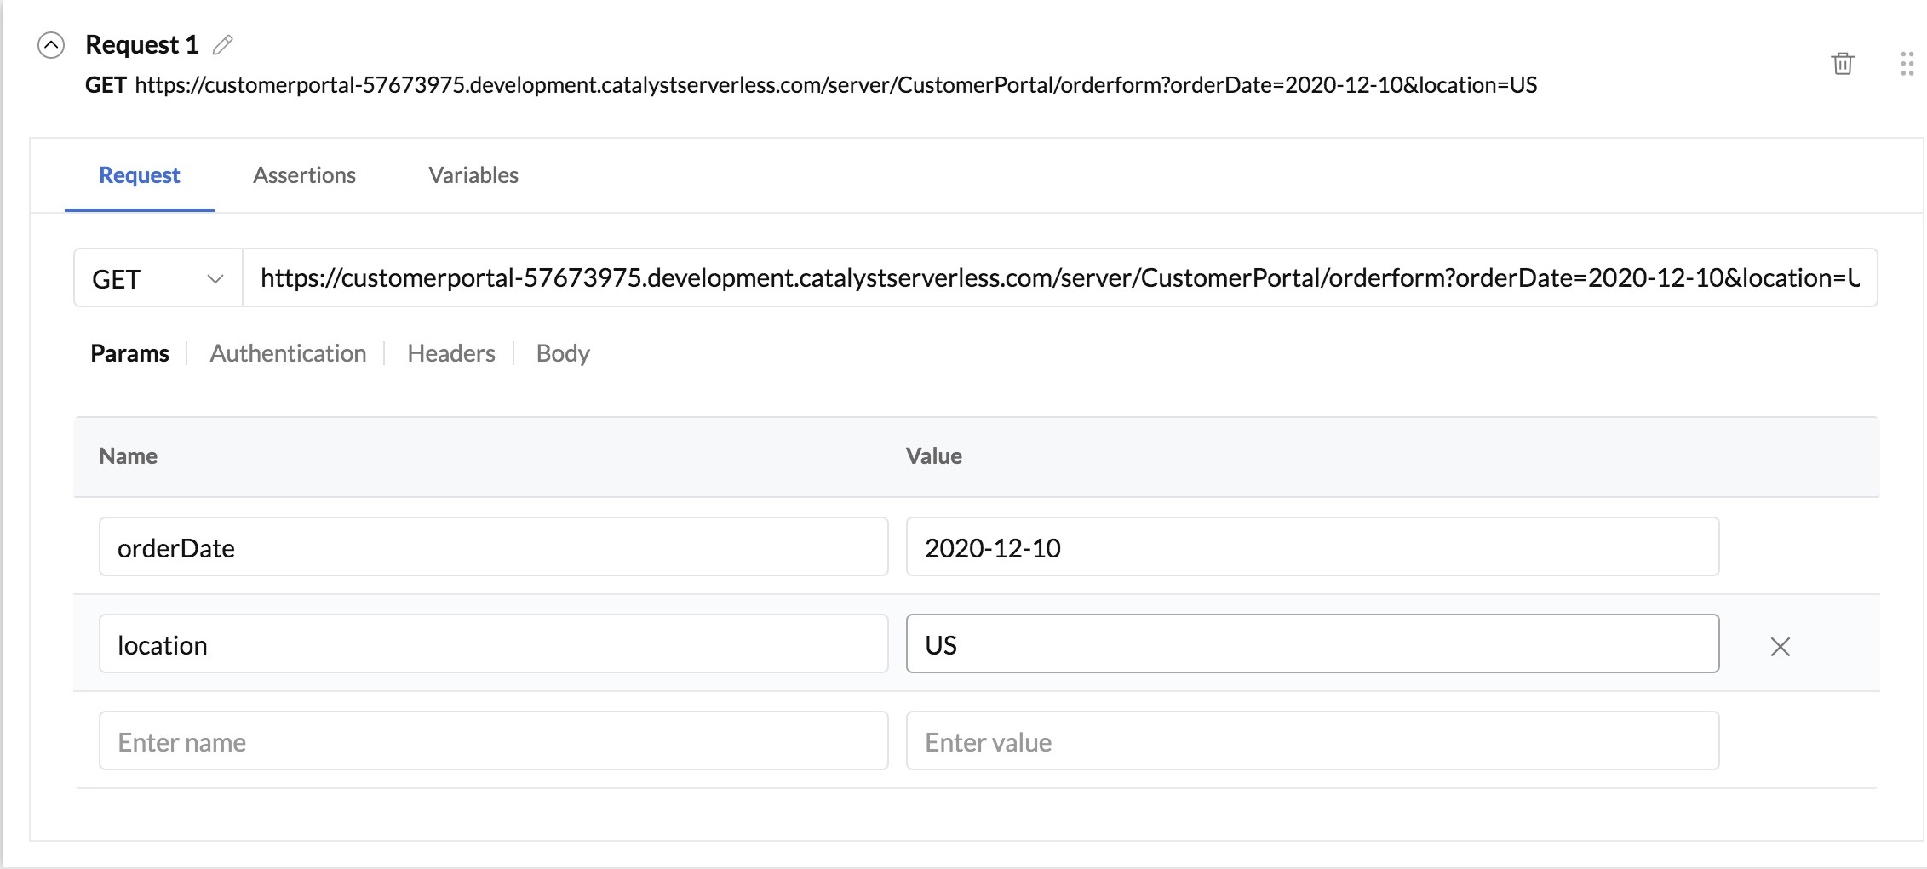Select the Params section

coord(129,353)
